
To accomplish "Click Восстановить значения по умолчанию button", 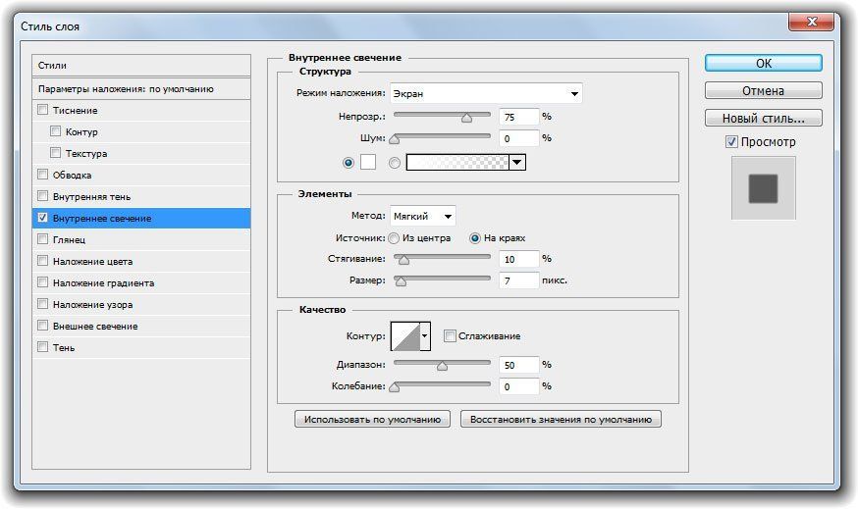I will click(x=561, y=420).
